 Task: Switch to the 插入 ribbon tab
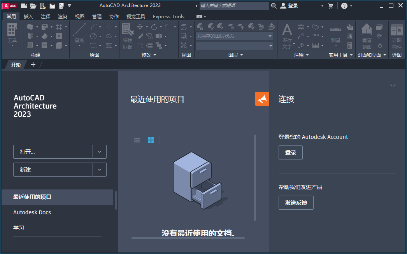[28, 16]
